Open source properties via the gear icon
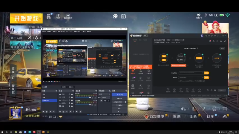The height and width of the screenshot is (134, 239). 67,112
